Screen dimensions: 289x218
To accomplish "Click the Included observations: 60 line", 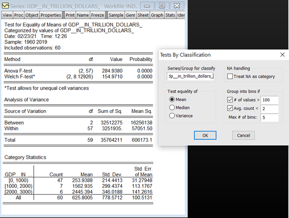I will click(x=32, y=48).
